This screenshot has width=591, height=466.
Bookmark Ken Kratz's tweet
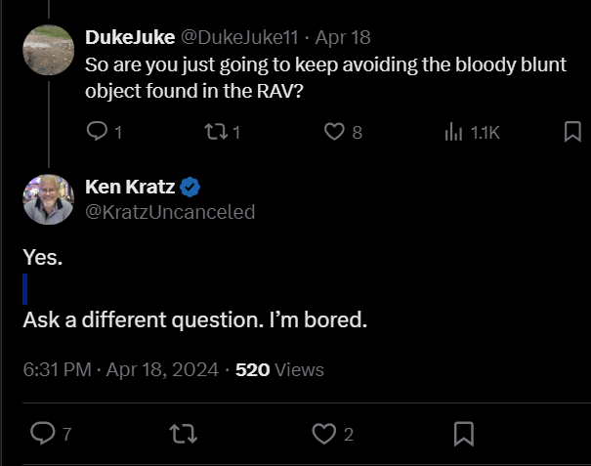click(465, 433)
